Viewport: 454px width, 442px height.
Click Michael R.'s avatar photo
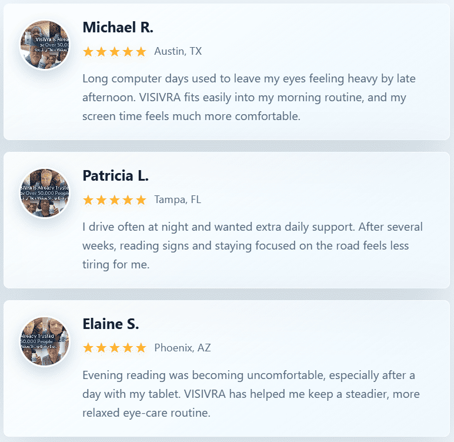point(45,45)
